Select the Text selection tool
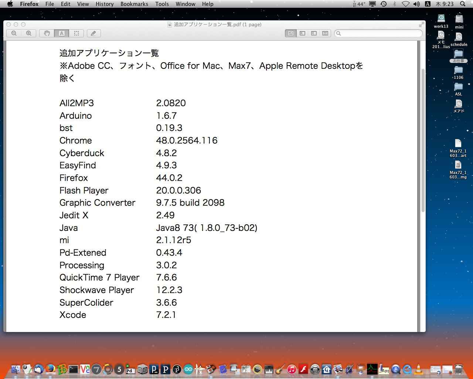473x379 pixels. pos(62,33)
